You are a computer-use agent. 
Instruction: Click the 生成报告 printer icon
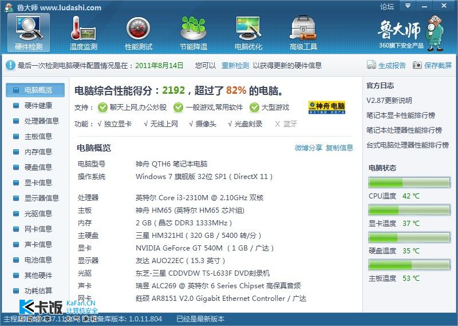[371, 65]
